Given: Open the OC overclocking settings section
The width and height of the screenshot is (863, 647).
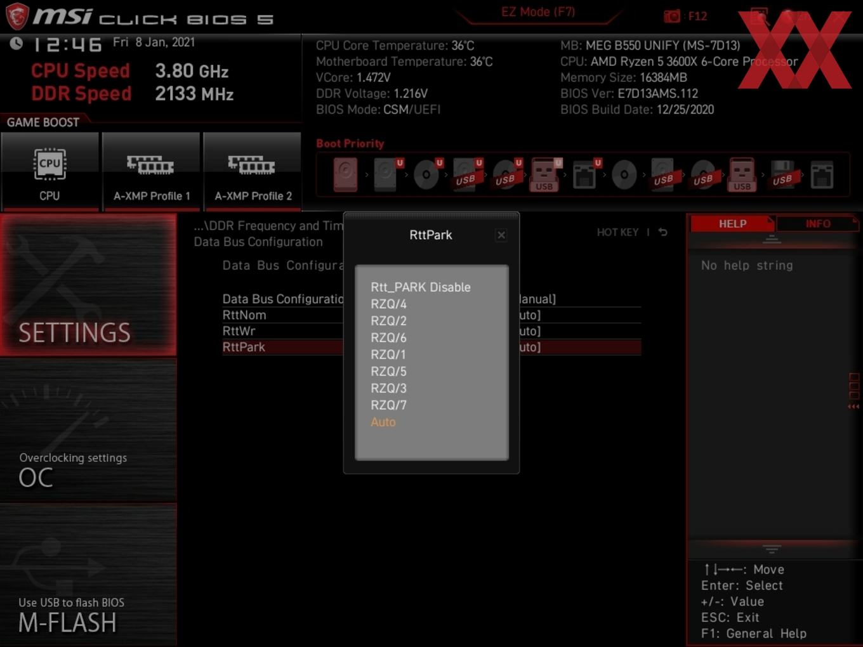Looking at the screenshot, I should tap(88, 431).
